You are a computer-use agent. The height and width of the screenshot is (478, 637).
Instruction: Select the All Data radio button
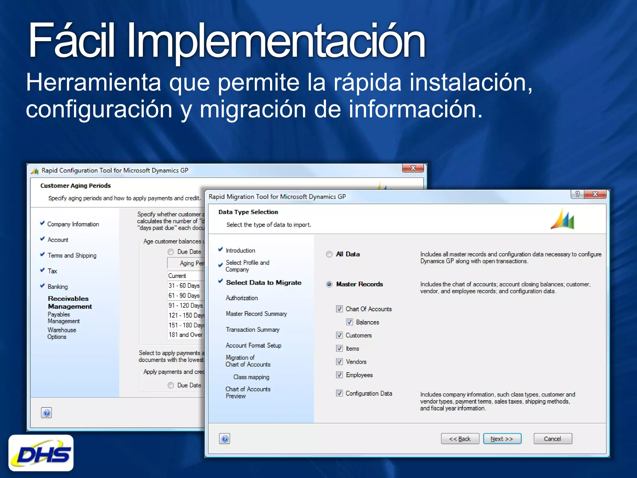point(329,254)
